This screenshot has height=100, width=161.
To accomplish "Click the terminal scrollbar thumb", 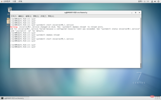I will pyautogui.click(x=141, y=65).
